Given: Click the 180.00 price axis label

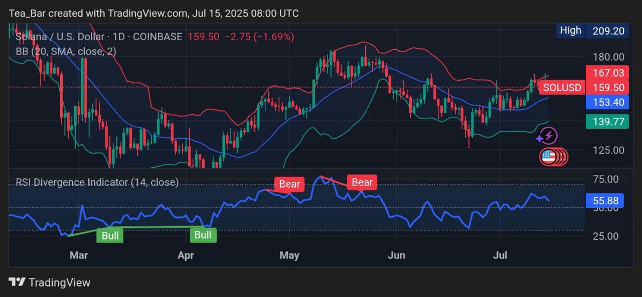Looking at the screenshot, I should click(607, 57).
